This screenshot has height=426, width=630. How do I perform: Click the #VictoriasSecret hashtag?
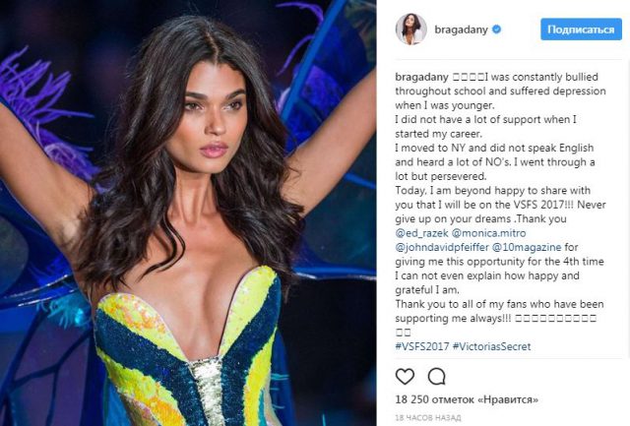click(491, 346)
